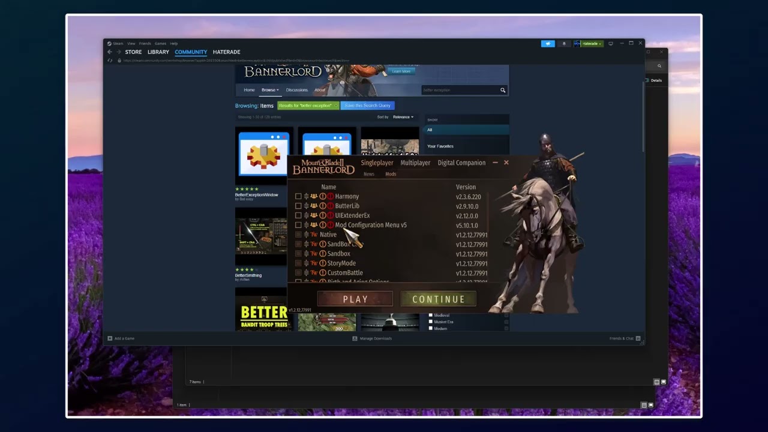Open workshop Discussions link
768x432 pixels.
(x=296, y=90)
